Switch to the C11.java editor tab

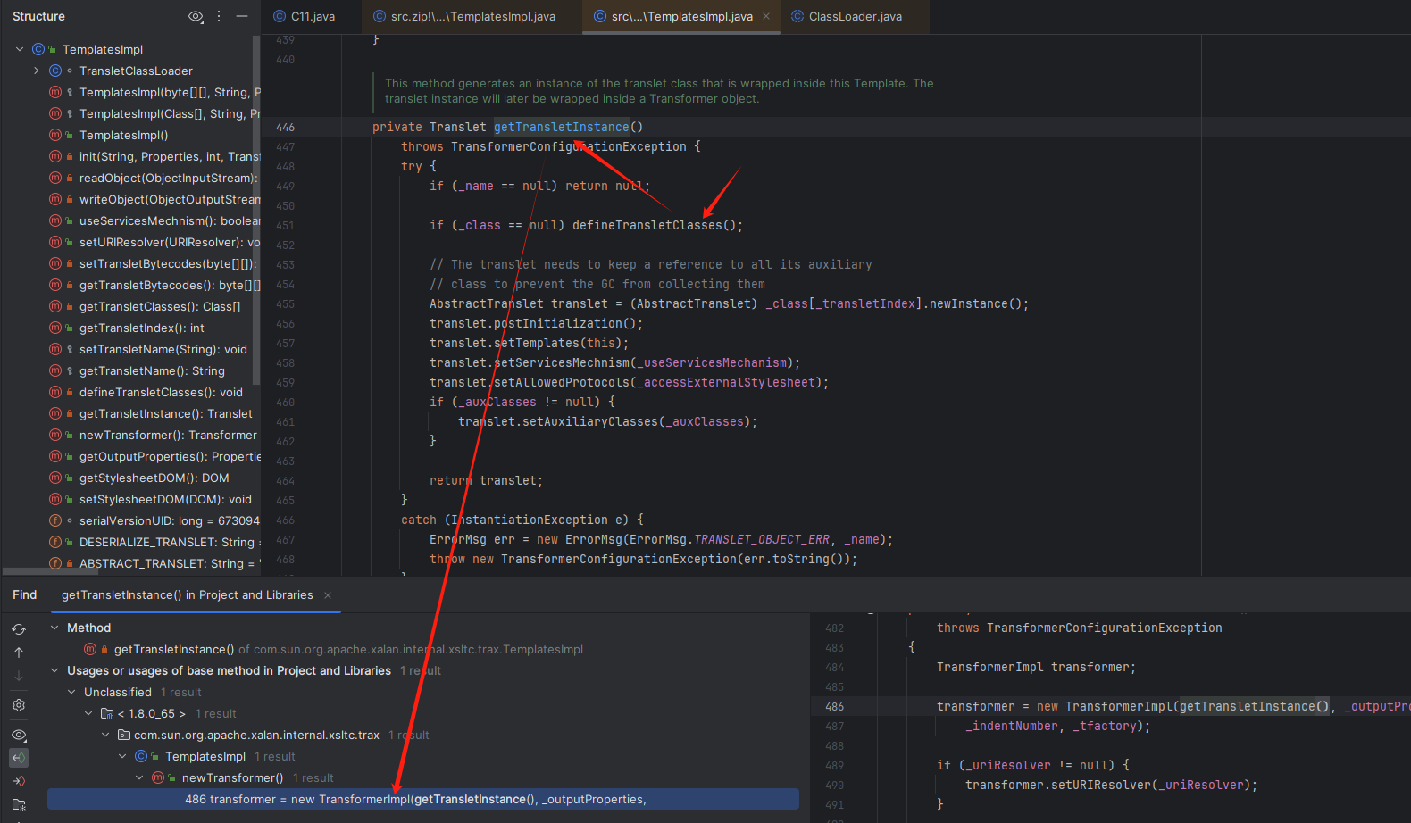tap(304, 16)
